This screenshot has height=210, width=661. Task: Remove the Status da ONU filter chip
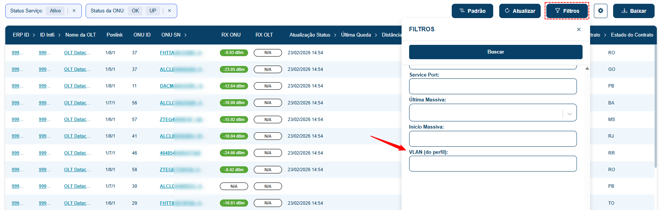(x=169, y=11)
